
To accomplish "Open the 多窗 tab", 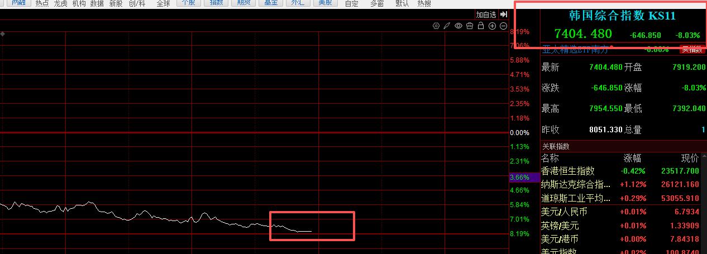I will (x=377, y=3).
